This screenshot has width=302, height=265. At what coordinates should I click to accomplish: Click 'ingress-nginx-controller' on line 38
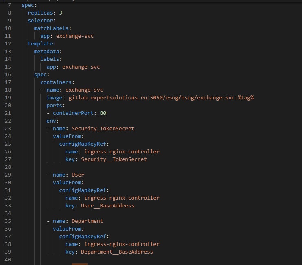(x=122, y=244)
